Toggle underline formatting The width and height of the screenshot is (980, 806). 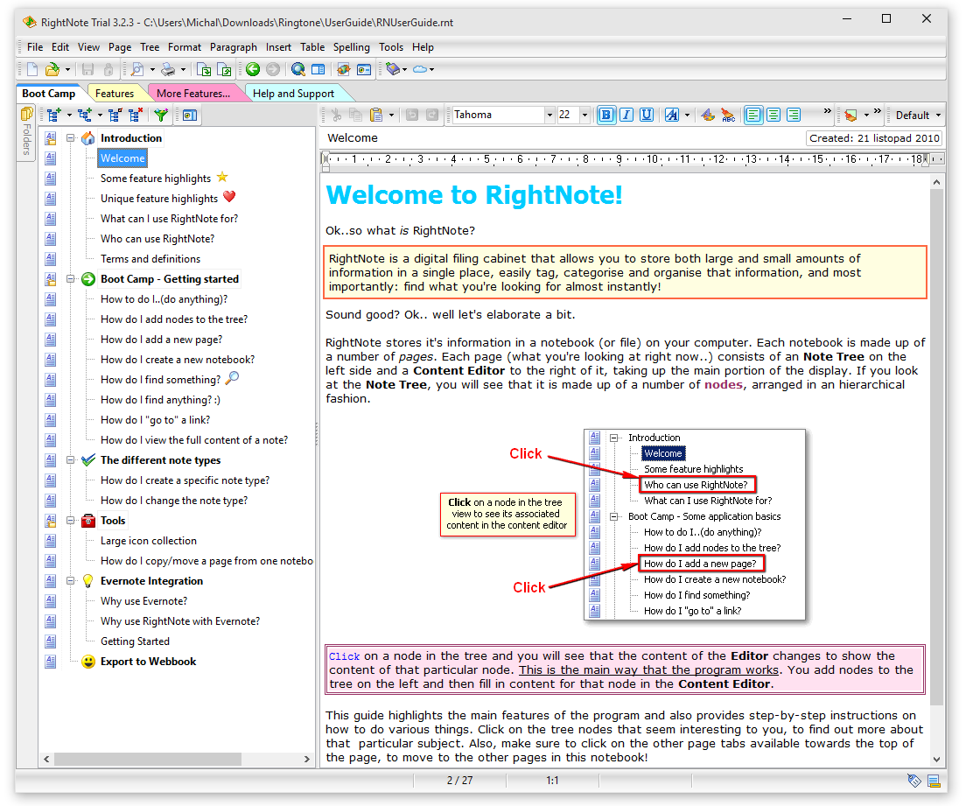[x=647, y=115]
